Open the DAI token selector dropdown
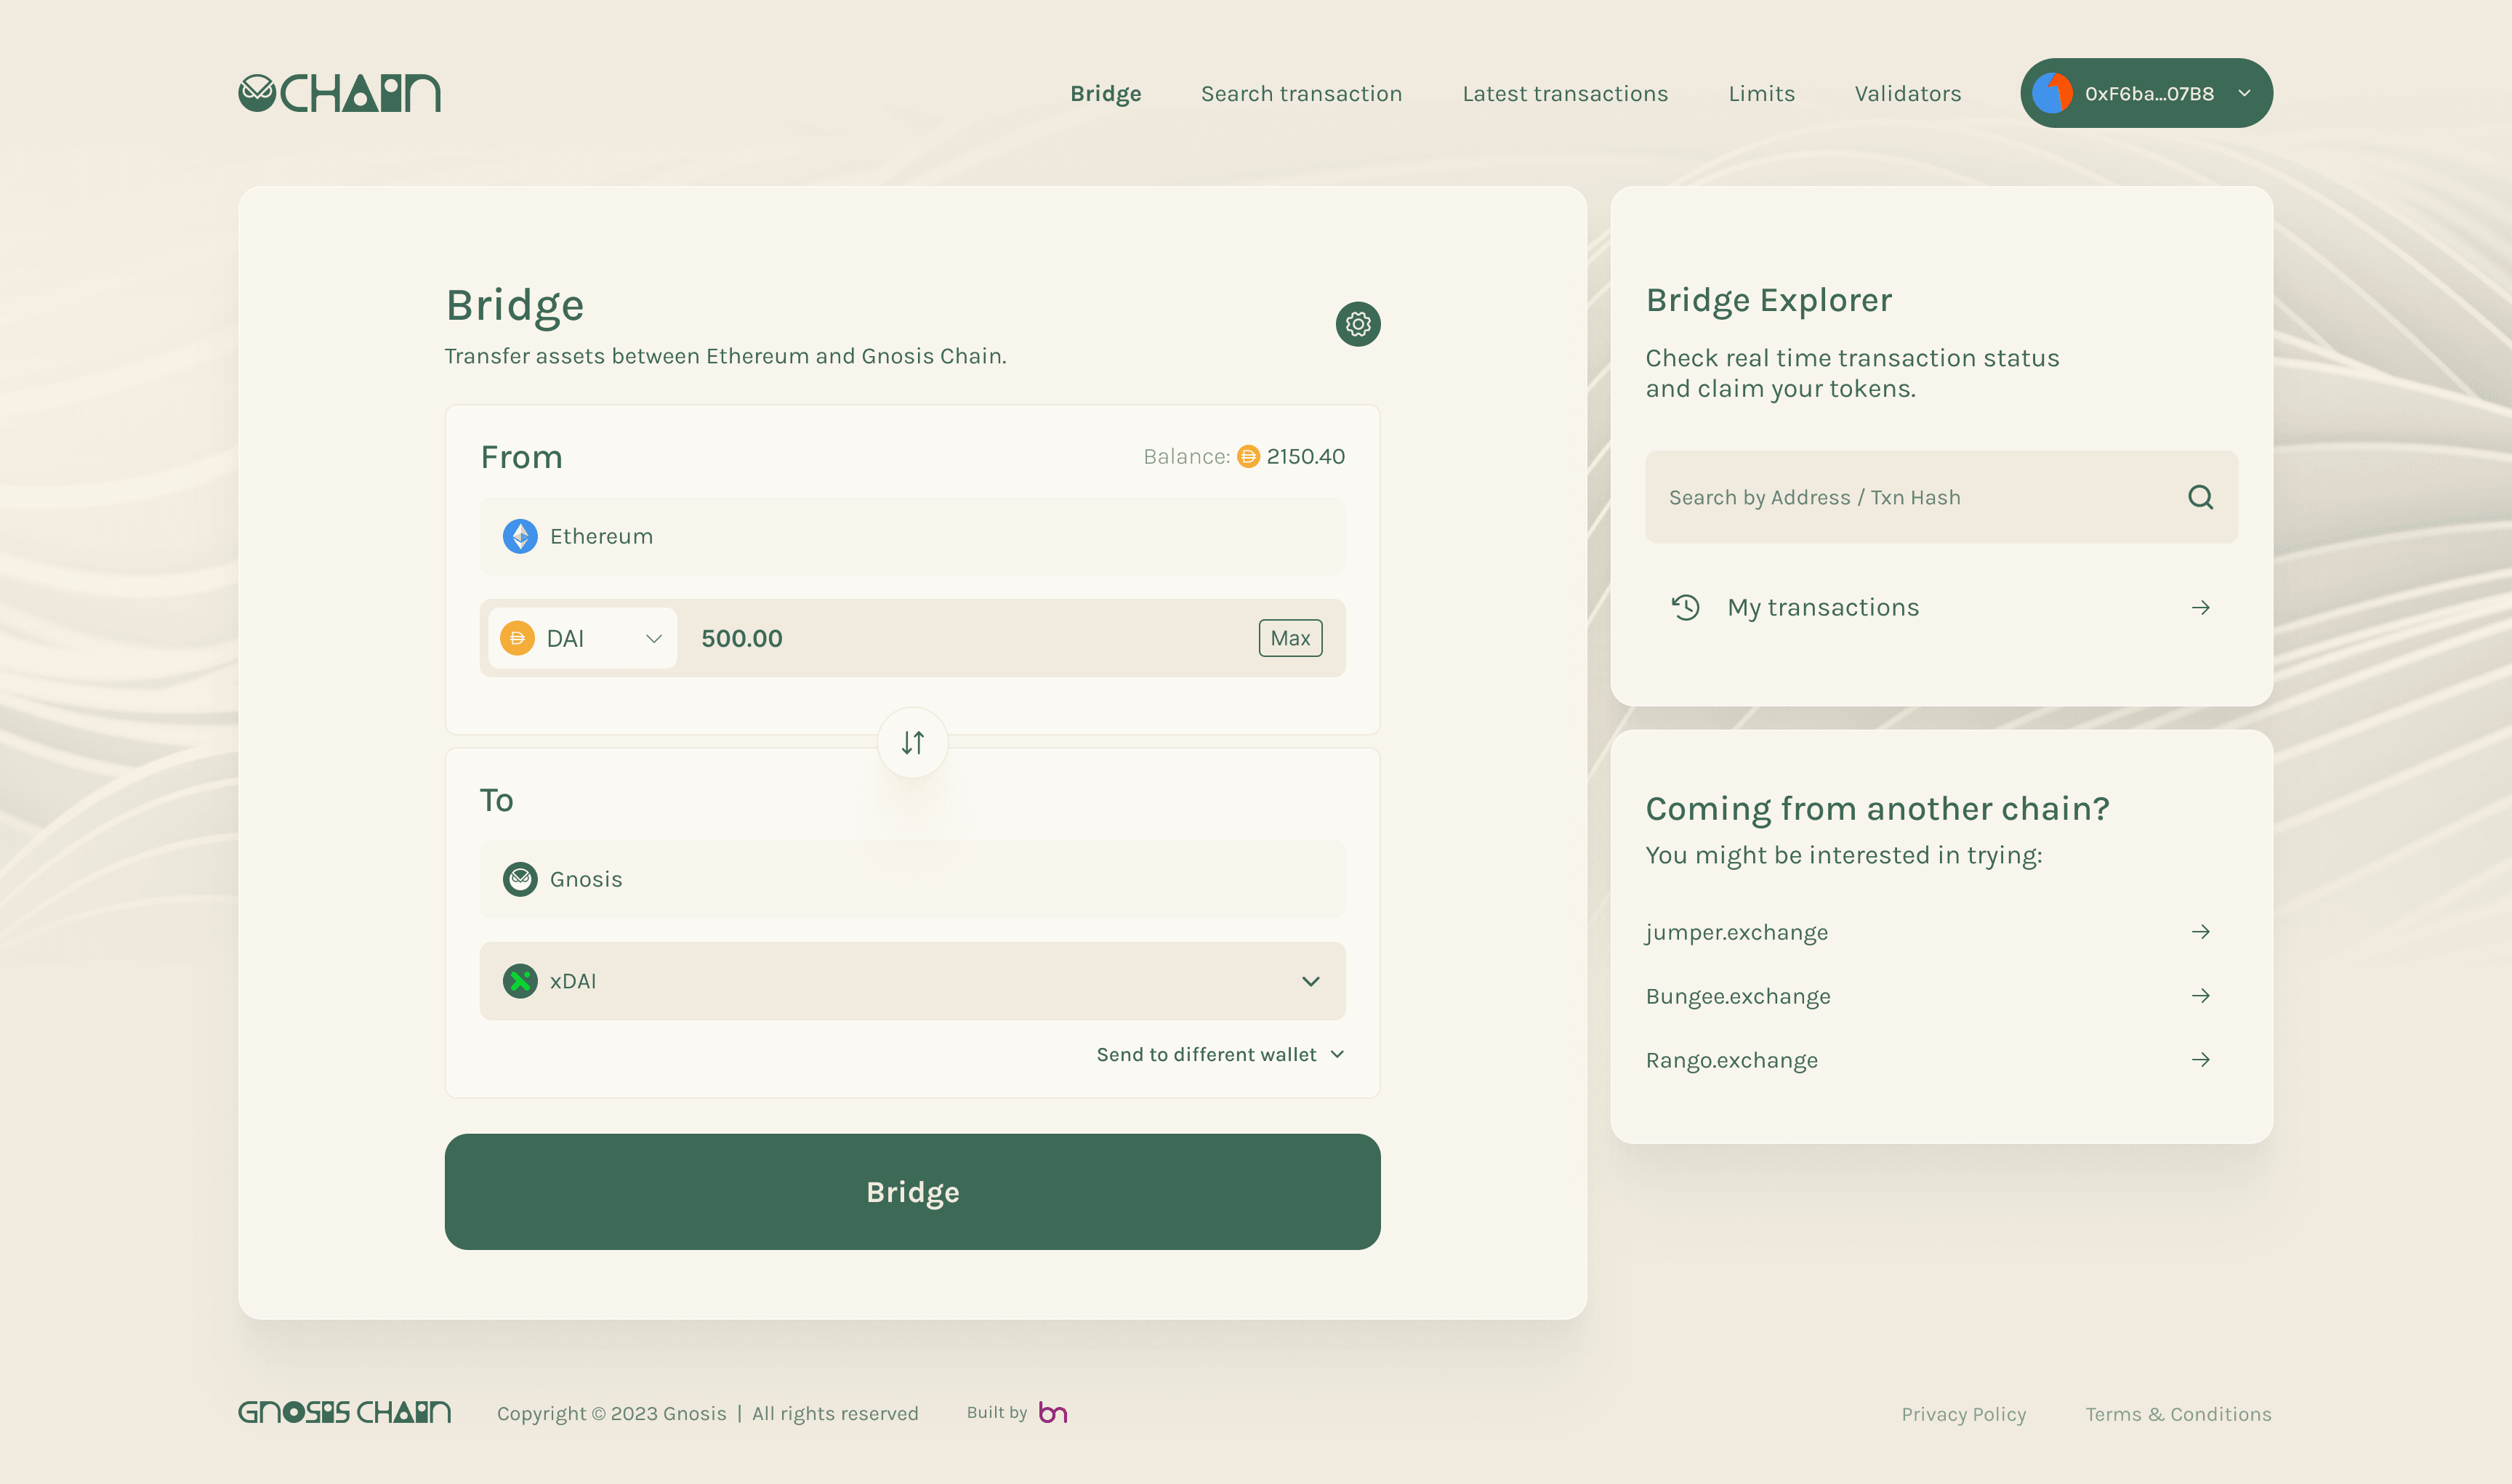 [x=655, y=638]
